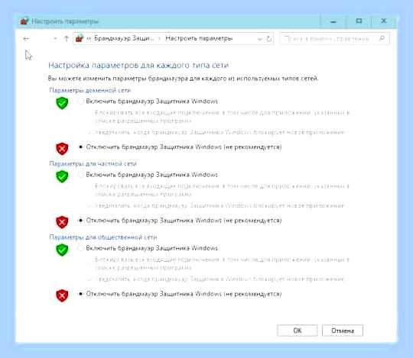Refresh the page using the address bar refresh icon
The image size is (413, 358).
coord(269,39)
